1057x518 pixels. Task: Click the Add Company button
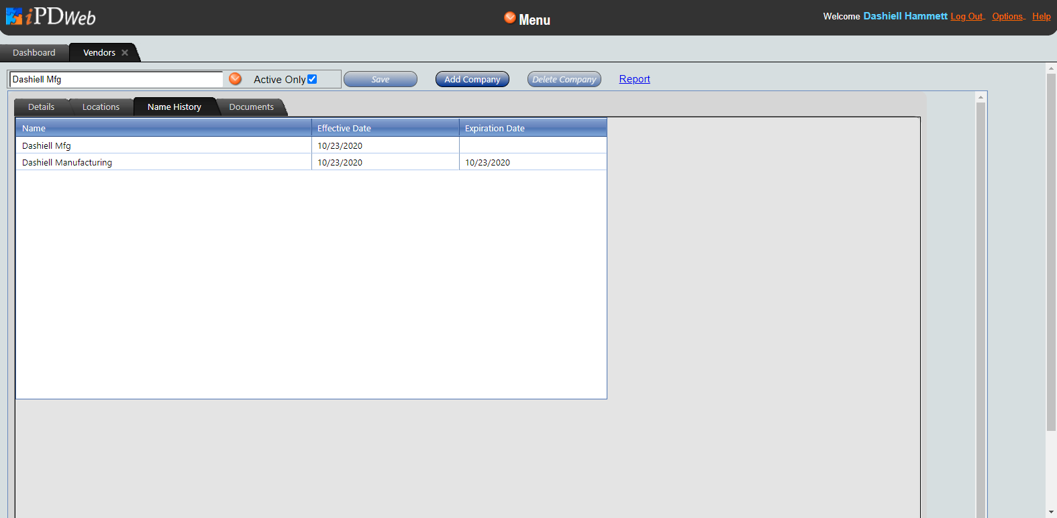pos(472,79)
